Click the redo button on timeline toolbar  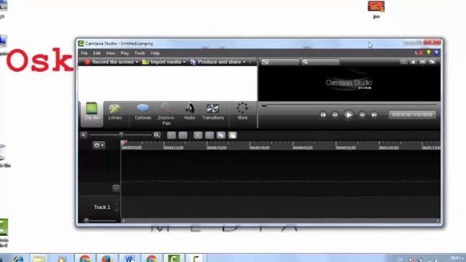click(x=183, y=135)
